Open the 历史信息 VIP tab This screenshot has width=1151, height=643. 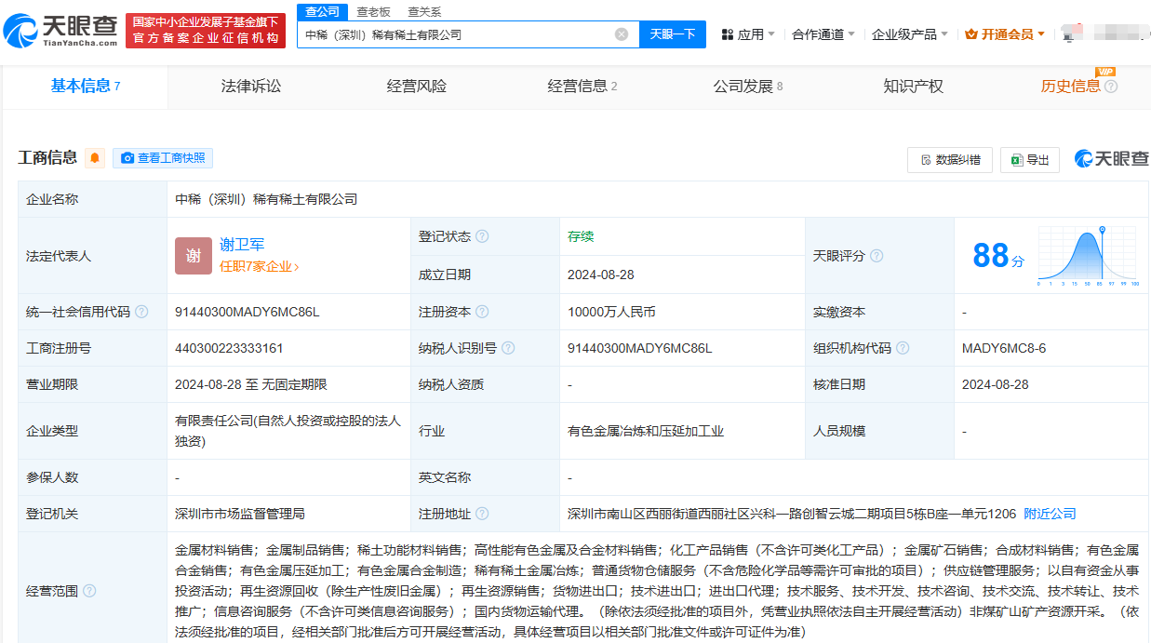pos(1079,87)
